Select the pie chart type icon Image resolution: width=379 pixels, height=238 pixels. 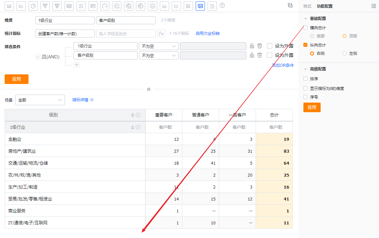33,6
